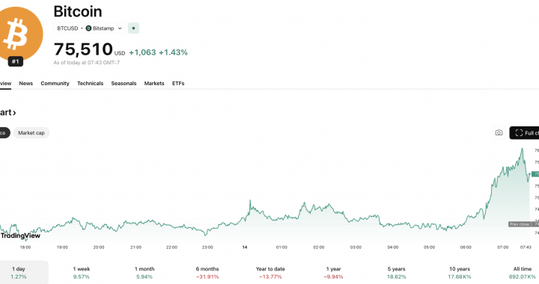The height and width of the screenshot is (284, 539).
Task: Click the orange Bitcoin logo
Action: pos(20,34)
